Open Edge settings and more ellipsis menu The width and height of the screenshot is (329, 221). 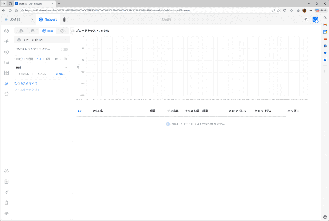[310, 11]
